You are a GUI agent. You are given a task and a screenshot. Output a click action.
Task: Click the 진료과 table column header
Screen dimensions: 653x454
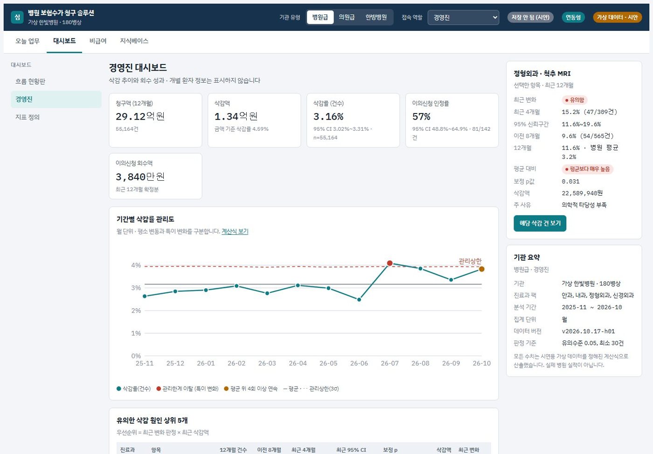[127, 450]
